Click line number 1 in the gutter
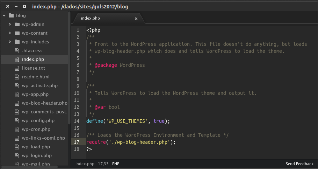Image resolution: width=318 pixels, height=169 pixels. [x=78, y=30]
